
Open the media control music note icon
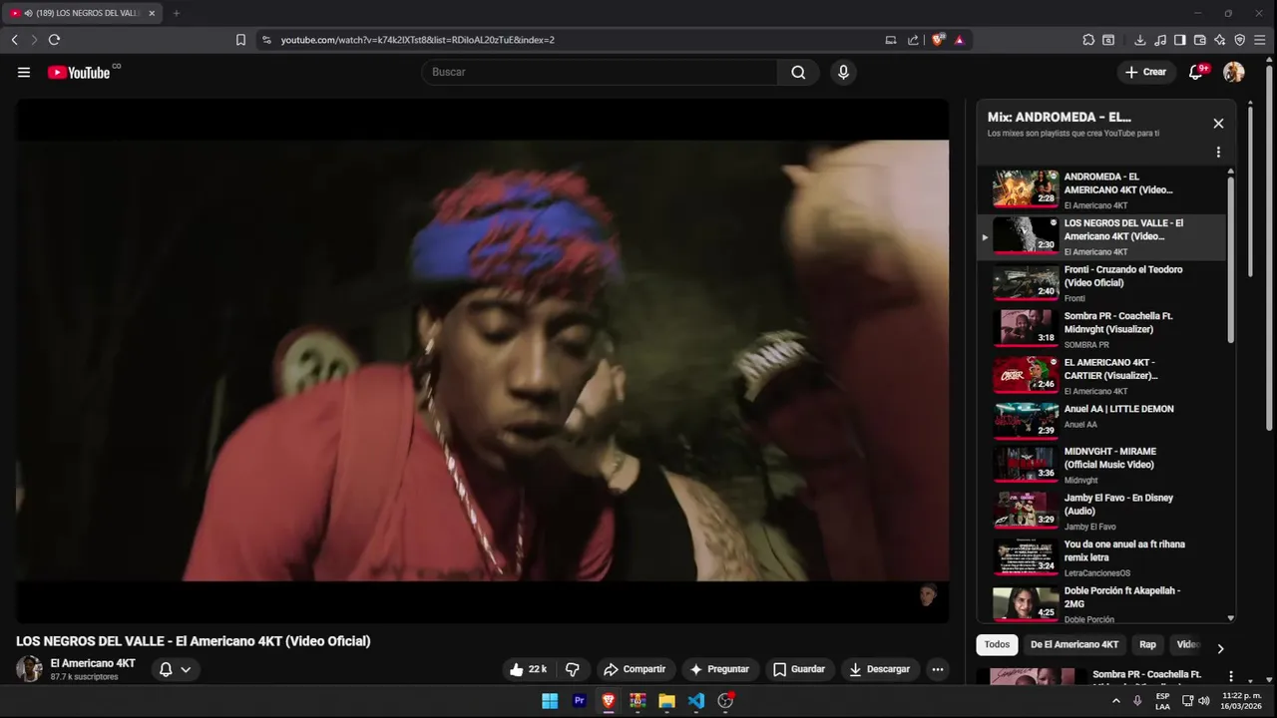pos(1160,40)
